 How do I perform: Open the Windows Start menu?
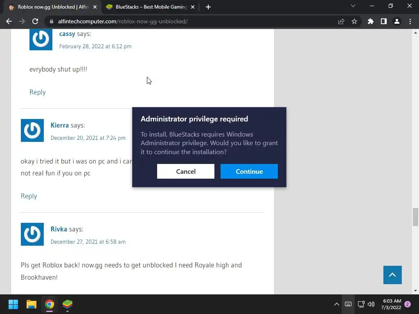13,304
